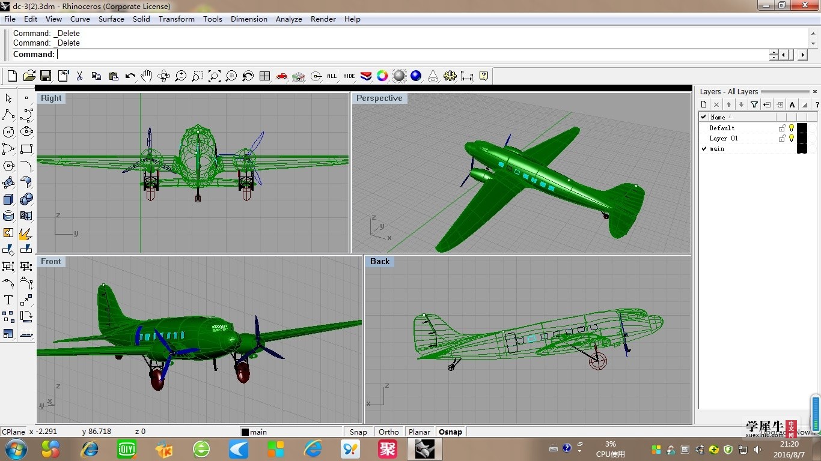The height and width of the screenshot is (461, 821).
Task: Select the Box solid tool
Action: 8,199
